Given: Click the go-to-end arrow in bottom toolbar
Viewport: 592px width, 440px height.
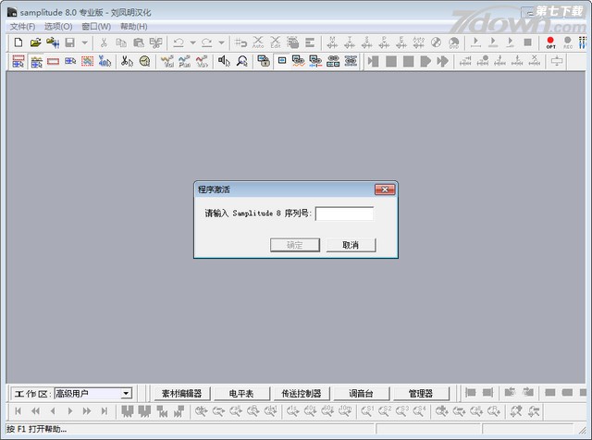Looking at the screenshot, I should coord(105,411).
